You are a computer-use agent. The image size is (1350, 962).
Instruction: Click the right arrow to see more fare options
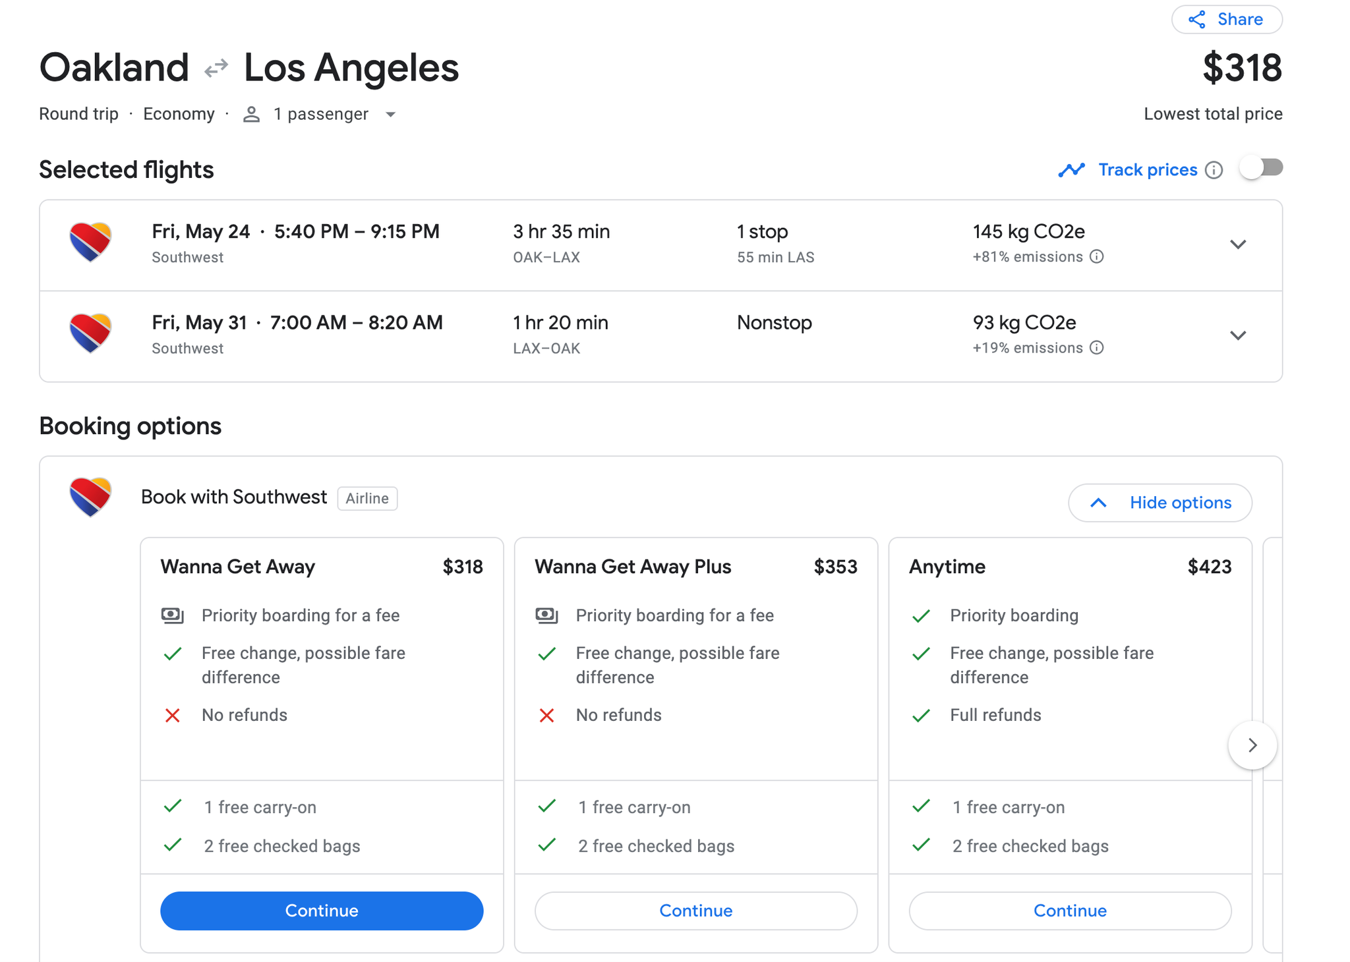point(1252,745)
